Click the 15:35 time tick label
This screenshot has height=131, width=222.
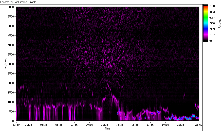(x=135, y=125)
